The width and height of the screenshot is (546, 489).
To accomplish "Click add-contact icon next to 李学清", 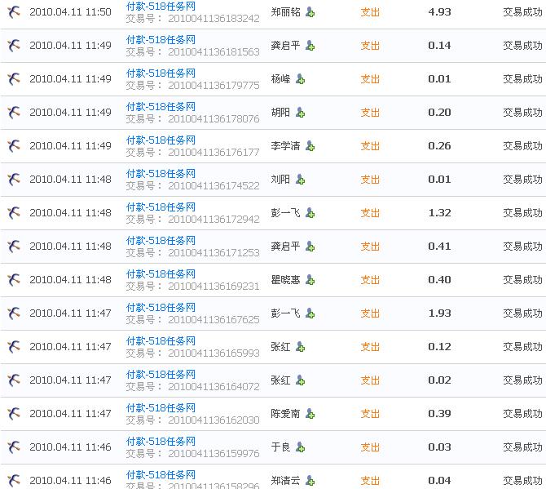I will [x=310, y=146].
